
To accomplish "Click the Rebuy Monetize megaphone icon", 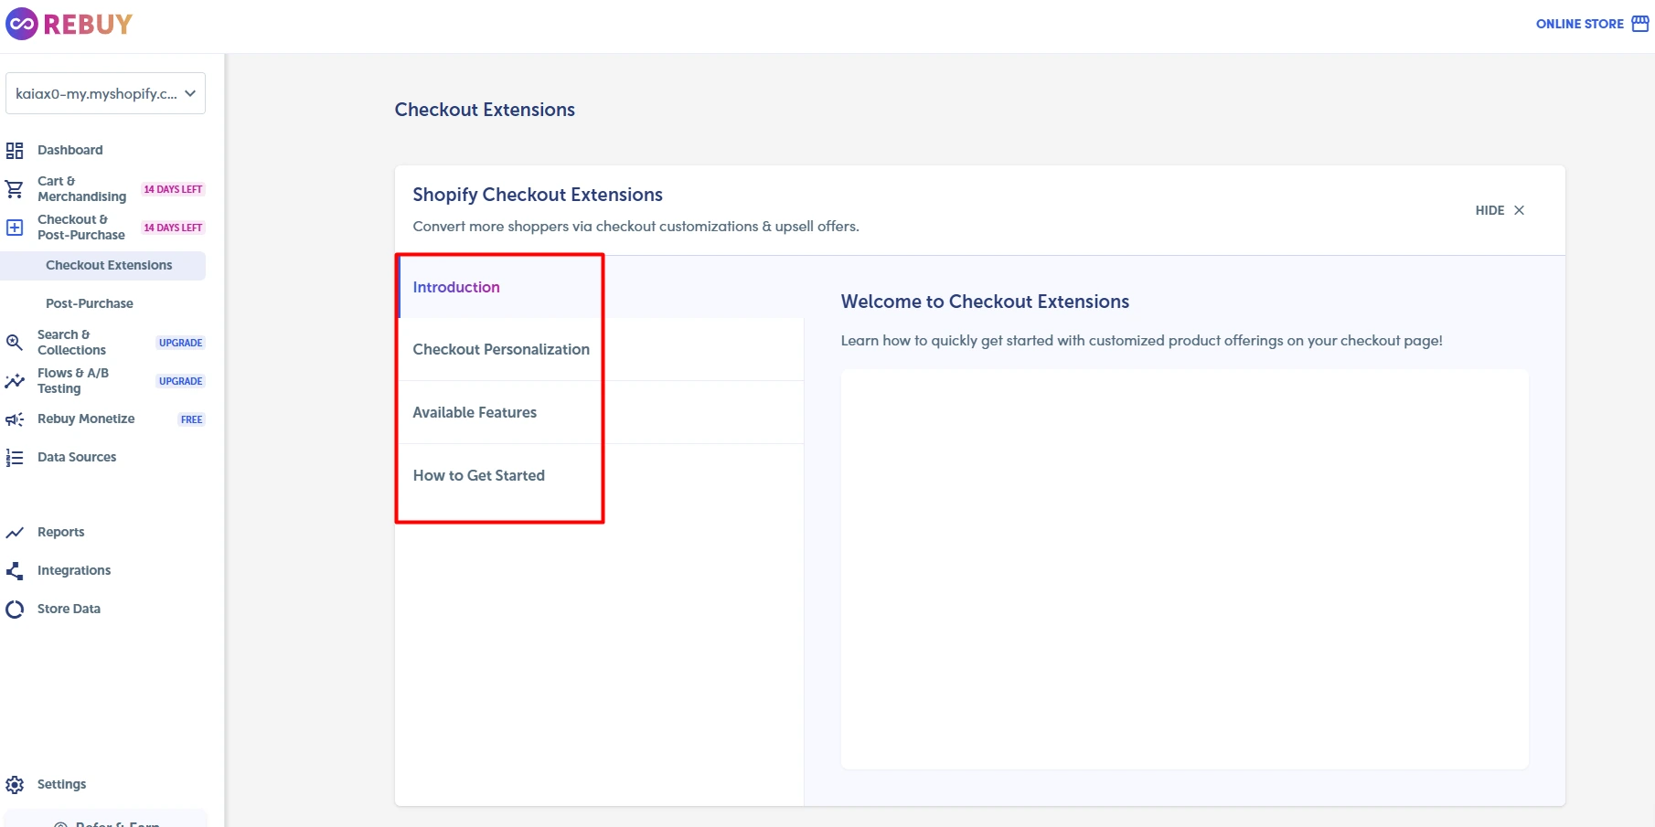I will click(15, 419).
